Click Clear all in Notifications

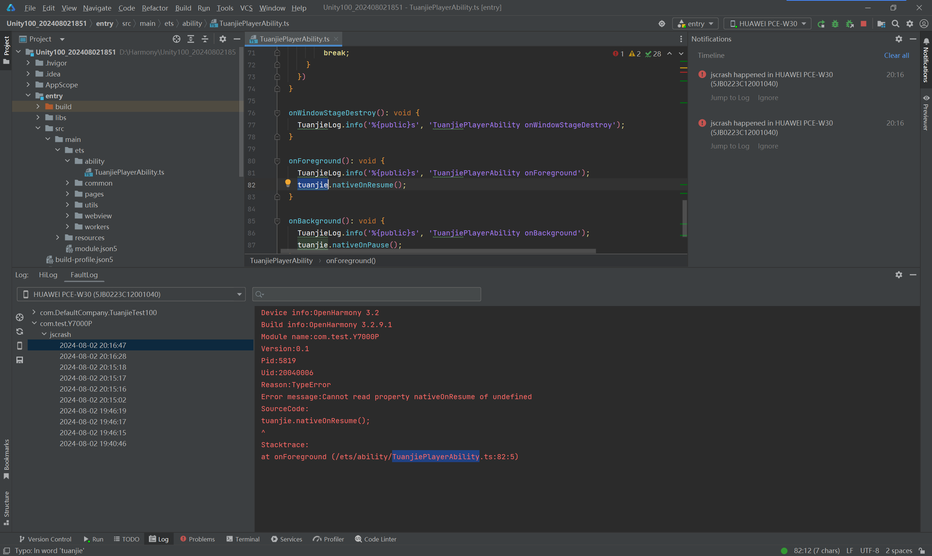896,55
